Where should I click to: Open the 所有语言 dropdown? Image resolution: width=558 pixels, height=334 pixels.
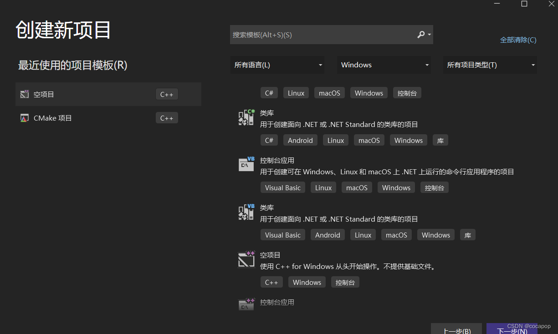click(x=277, y=65)
